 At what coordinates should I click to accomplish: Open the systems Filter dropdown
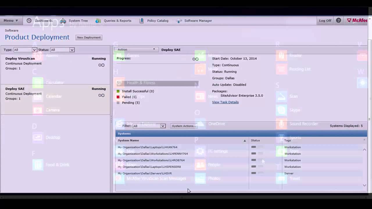pyautogui.click(x=149, y=126)
